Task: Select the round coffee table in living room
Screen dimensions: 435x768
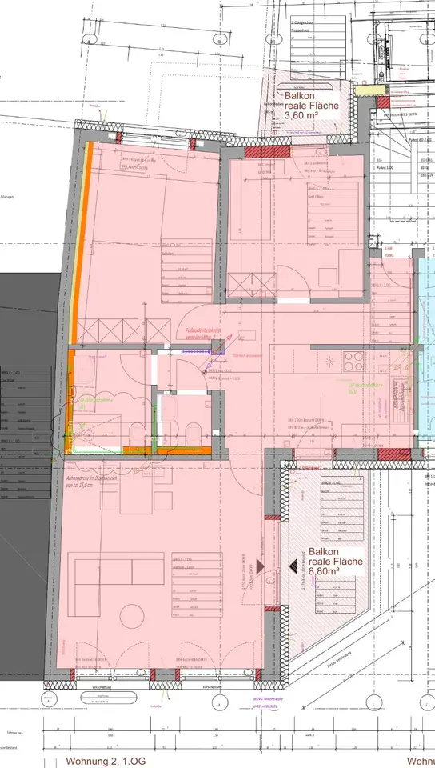Action: point(132,617)
